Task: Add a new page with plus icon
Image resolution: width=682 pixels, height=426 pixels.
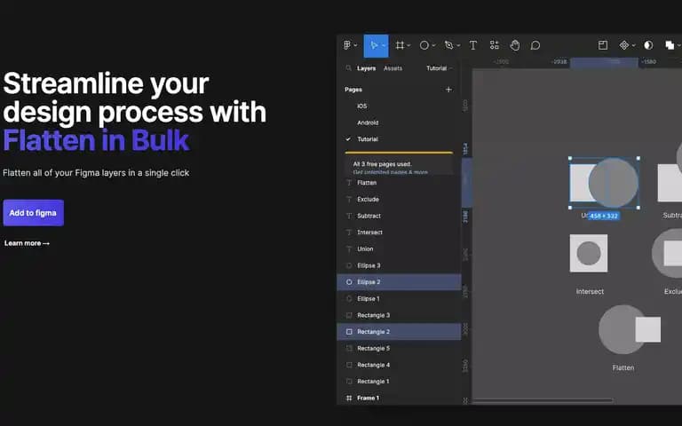Action: pos(448,90)
